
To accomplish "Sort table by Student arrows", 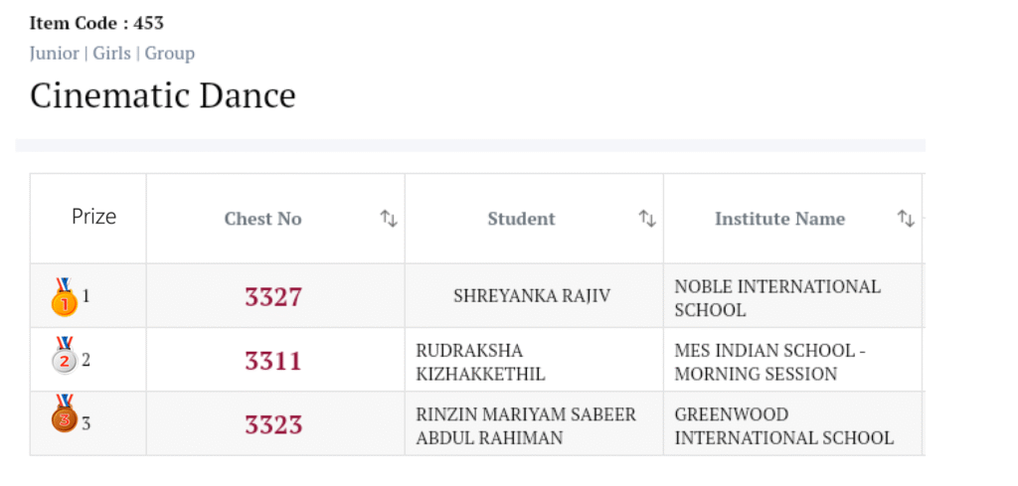I will pos(647,219).
